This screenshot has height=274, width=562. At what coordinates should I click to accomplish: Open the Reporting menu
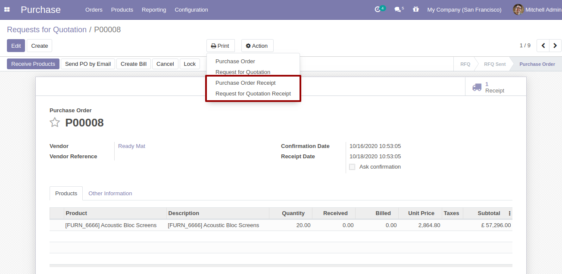154,9
